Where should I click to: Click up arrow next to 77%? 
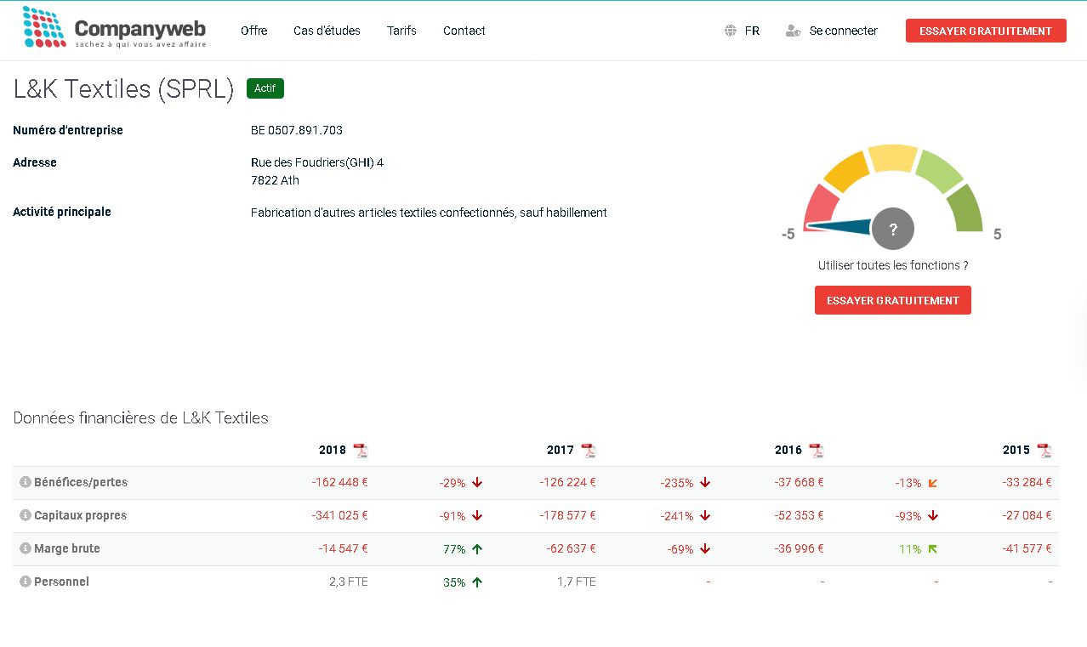477,548
